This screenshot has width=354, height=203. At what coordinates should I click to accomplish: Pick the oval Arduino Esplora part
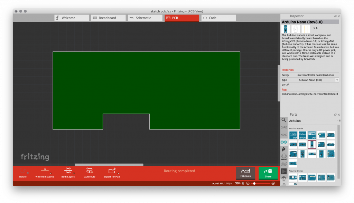331,145
